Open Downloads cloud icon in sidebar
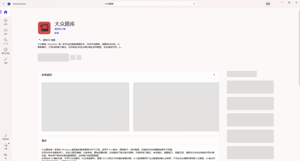Screen dimensions: 300x161 (x=5, y=146)
